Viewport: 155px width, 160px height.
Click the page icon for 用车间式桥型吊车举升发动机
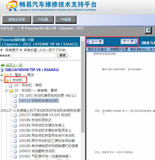point(15,136)
